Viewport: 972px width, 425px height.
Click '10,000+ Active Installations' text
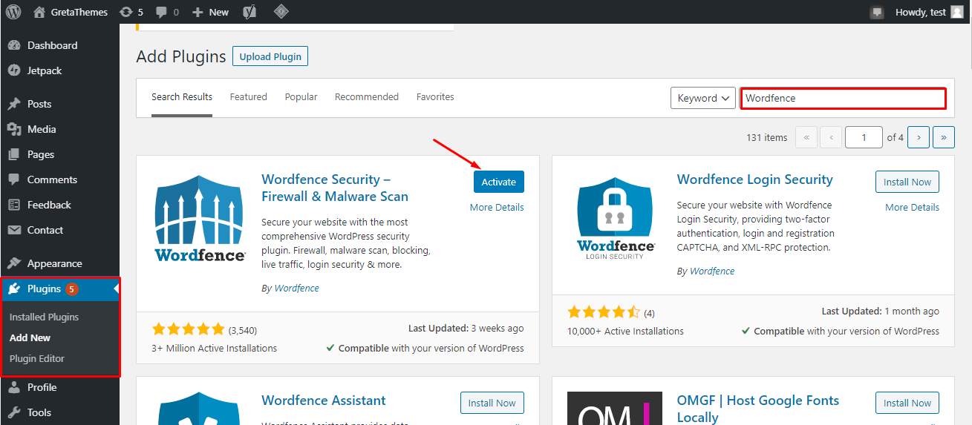(x=625, y=331)
